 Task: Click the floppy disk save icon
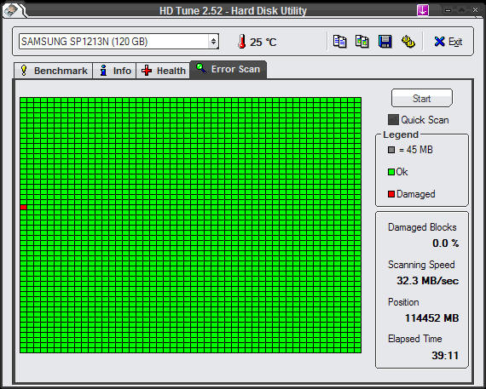385,42
